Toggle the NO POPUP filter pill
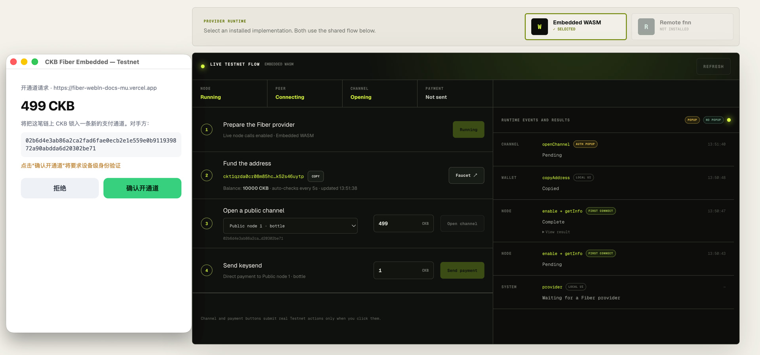This screenshot has width=760, height=355. point(713,120)
